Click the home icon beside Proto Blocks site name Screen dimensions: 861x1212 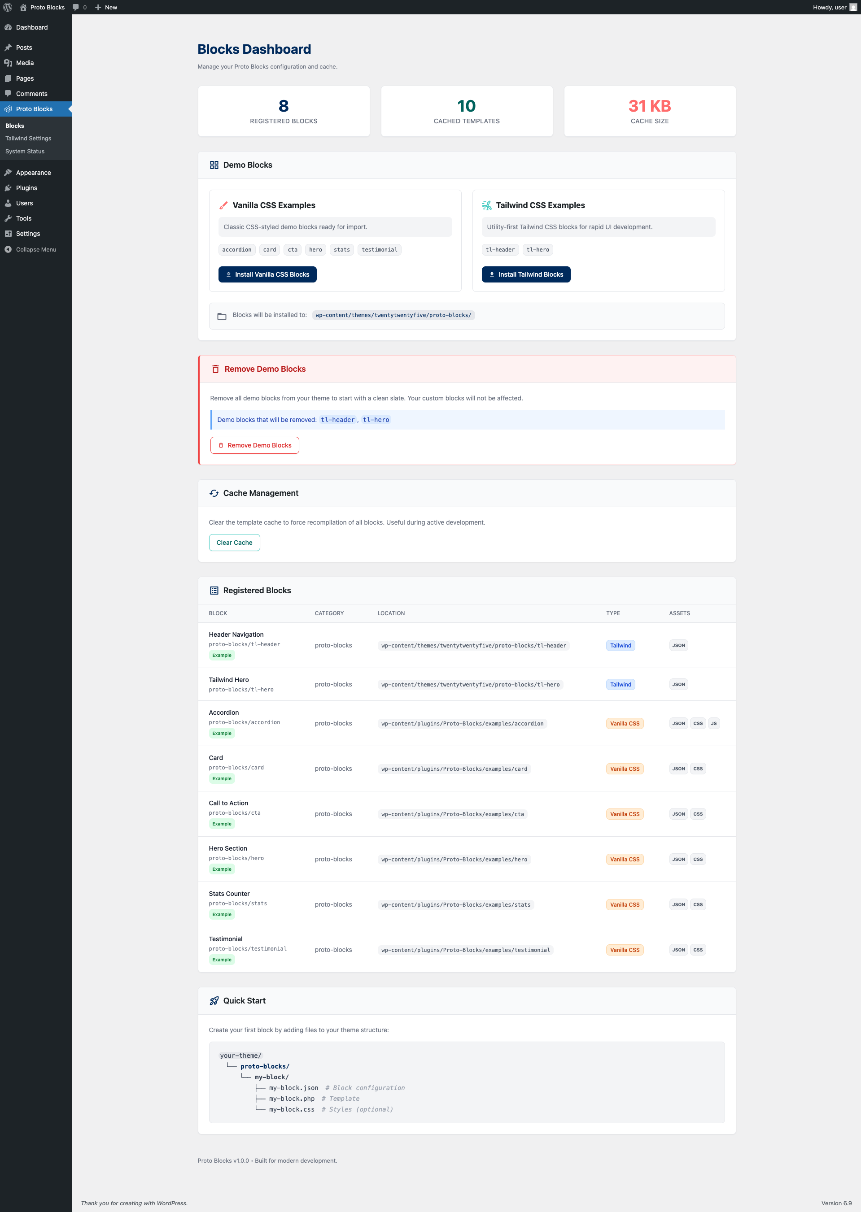(23, 8)
